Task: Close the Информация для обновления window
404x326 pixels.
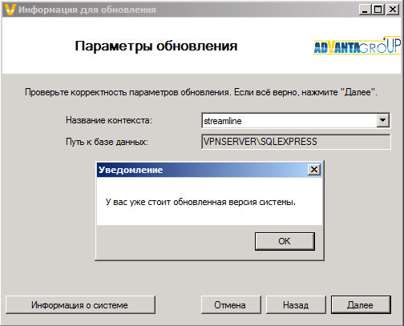Action: 393,10
